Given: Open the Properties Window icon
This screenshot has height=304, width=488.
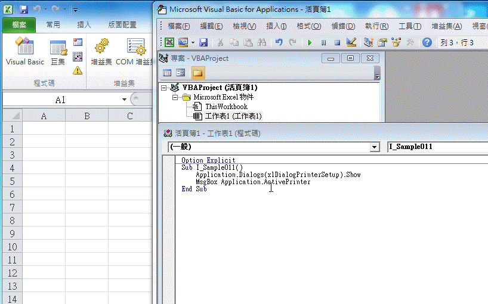Looking at the screenshot, I should coord(382,42).
